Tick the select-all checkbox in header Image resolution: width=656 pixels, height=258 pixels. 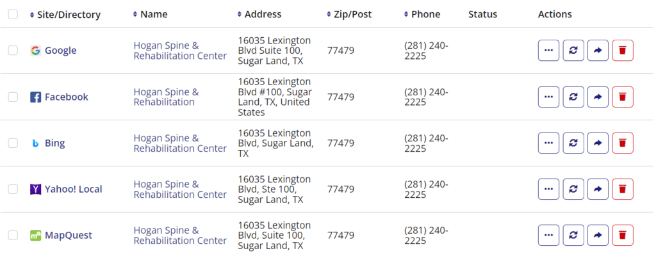pos(13,14)
